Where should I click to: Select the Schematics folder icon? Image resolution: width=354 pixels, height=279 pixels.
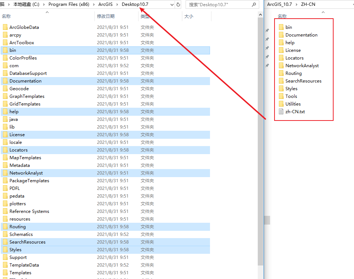click(5, 234)
